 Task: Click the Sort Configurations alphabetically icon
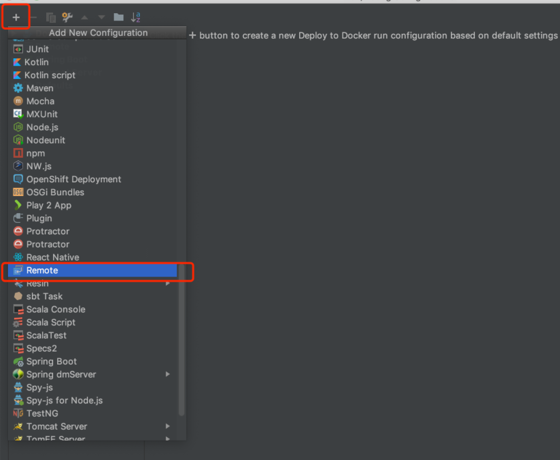coord(136,17)
